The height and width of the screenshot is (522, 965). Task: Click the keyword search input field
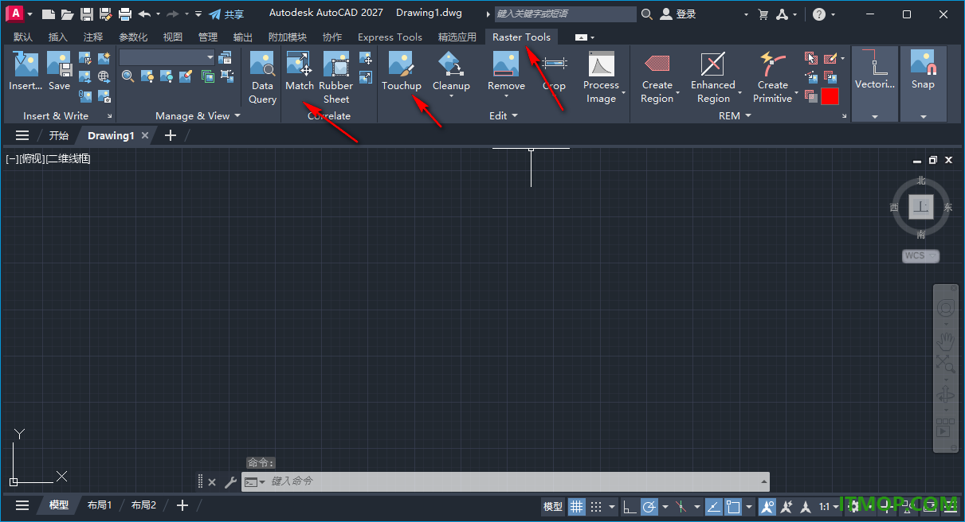(566, 14)
